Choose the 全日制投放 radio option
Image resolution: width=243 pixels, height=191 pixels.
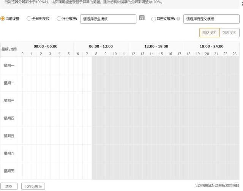(x=29, y=19)
